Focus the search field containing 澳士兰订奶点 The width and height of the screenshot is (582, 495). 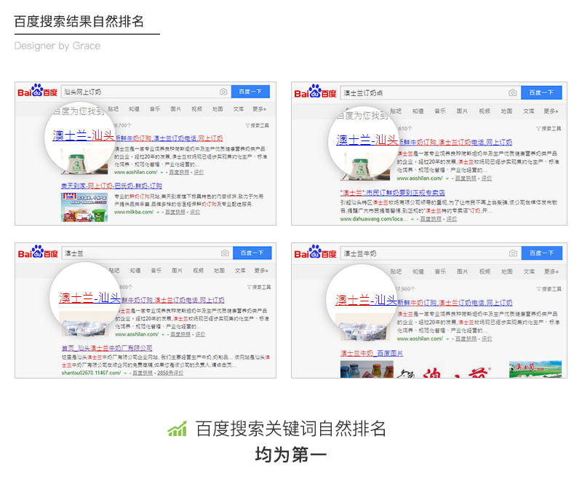(431, 93)
